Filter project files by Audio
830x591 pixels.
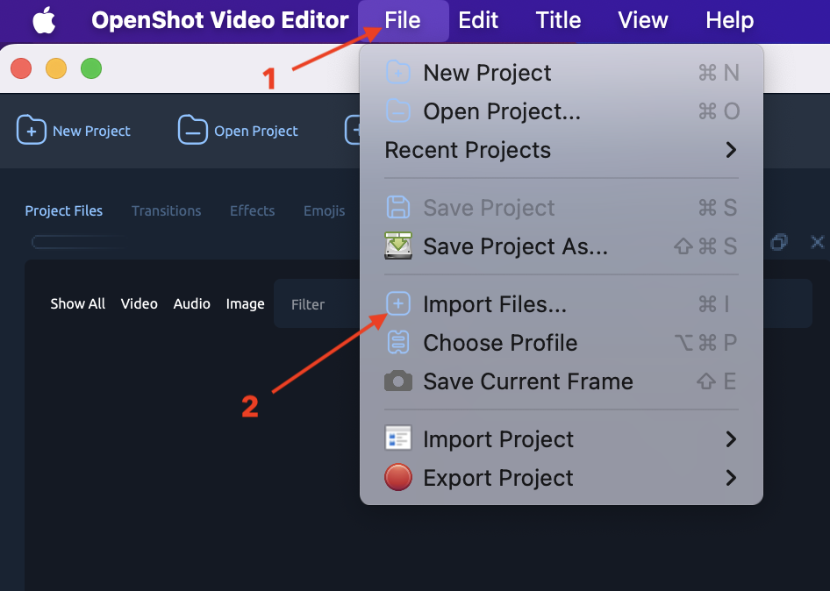click(191, 303)
